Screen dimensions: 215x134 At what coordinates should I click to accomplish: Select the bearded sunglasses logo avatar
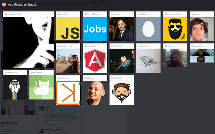pyautogui.click(x=175, y=29)
